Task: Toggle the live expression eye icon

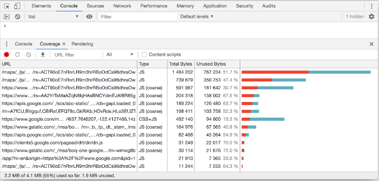Action: click(90, 16)
